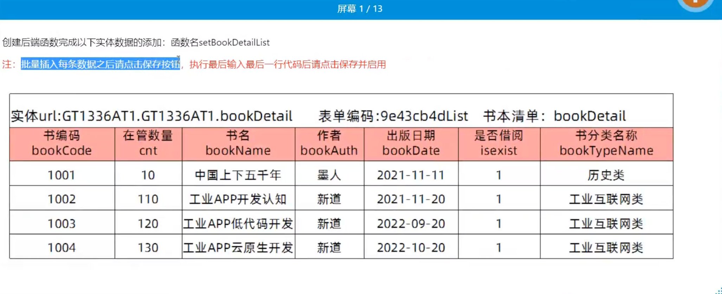Image resolution: width=722 pixels, height=294 pixels.
Task: Click the entity url 'GT1336AT1.GT1336AT1.bookDetail'
Action: pos(177,116)
